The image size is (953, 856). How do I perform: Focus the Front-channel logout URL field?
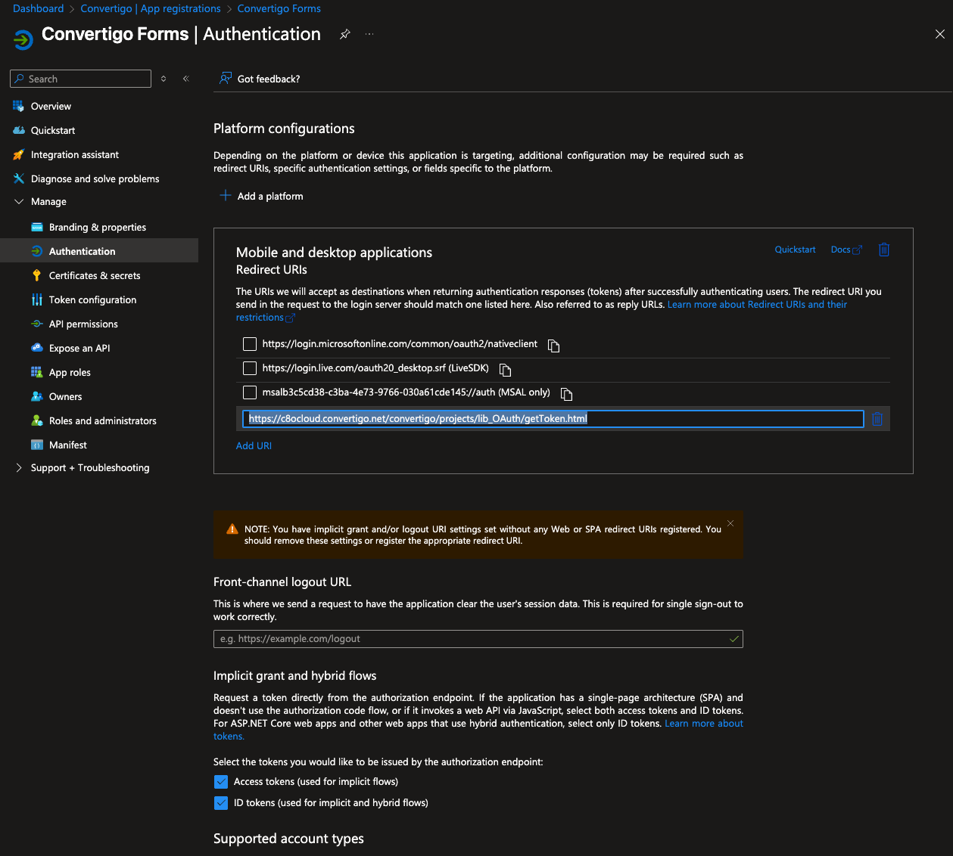[469, 639]
